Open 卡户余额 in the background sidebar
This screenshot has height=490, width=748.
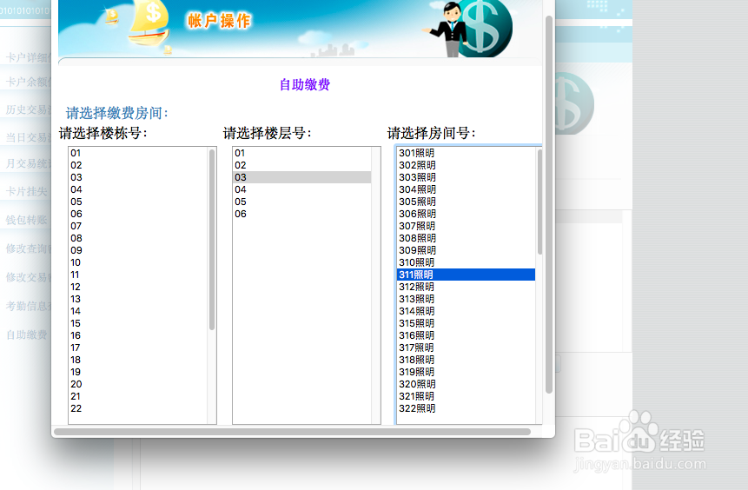[x=28, y=82]
